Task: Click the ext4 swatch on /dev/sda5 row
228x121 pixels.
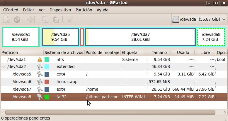Action: pos(47,74)
